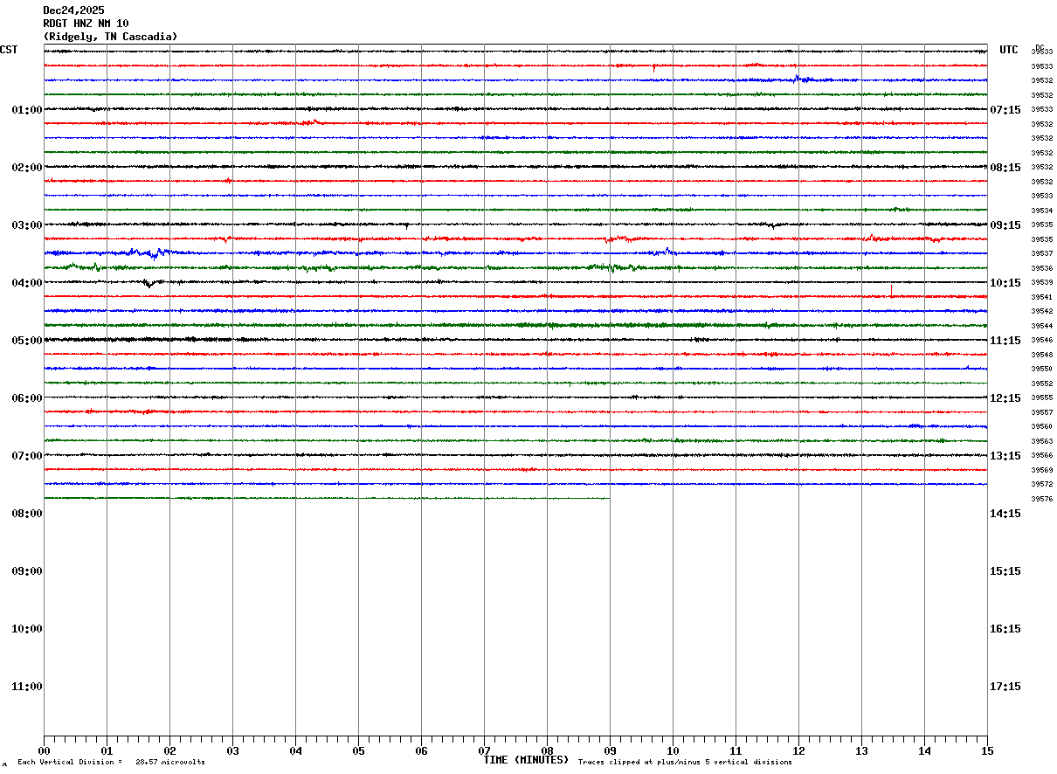1057x774 pixels.
Task: Click the 15:15 UTC time label
Action: 1005,571
